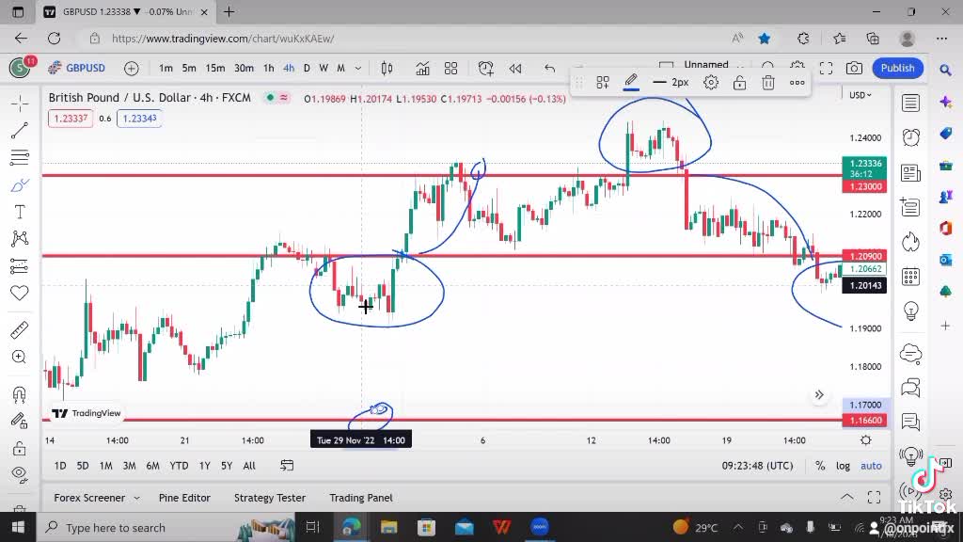Take a chart snapshot with camera icon
The image size is (963, 542).
point(854,68)
